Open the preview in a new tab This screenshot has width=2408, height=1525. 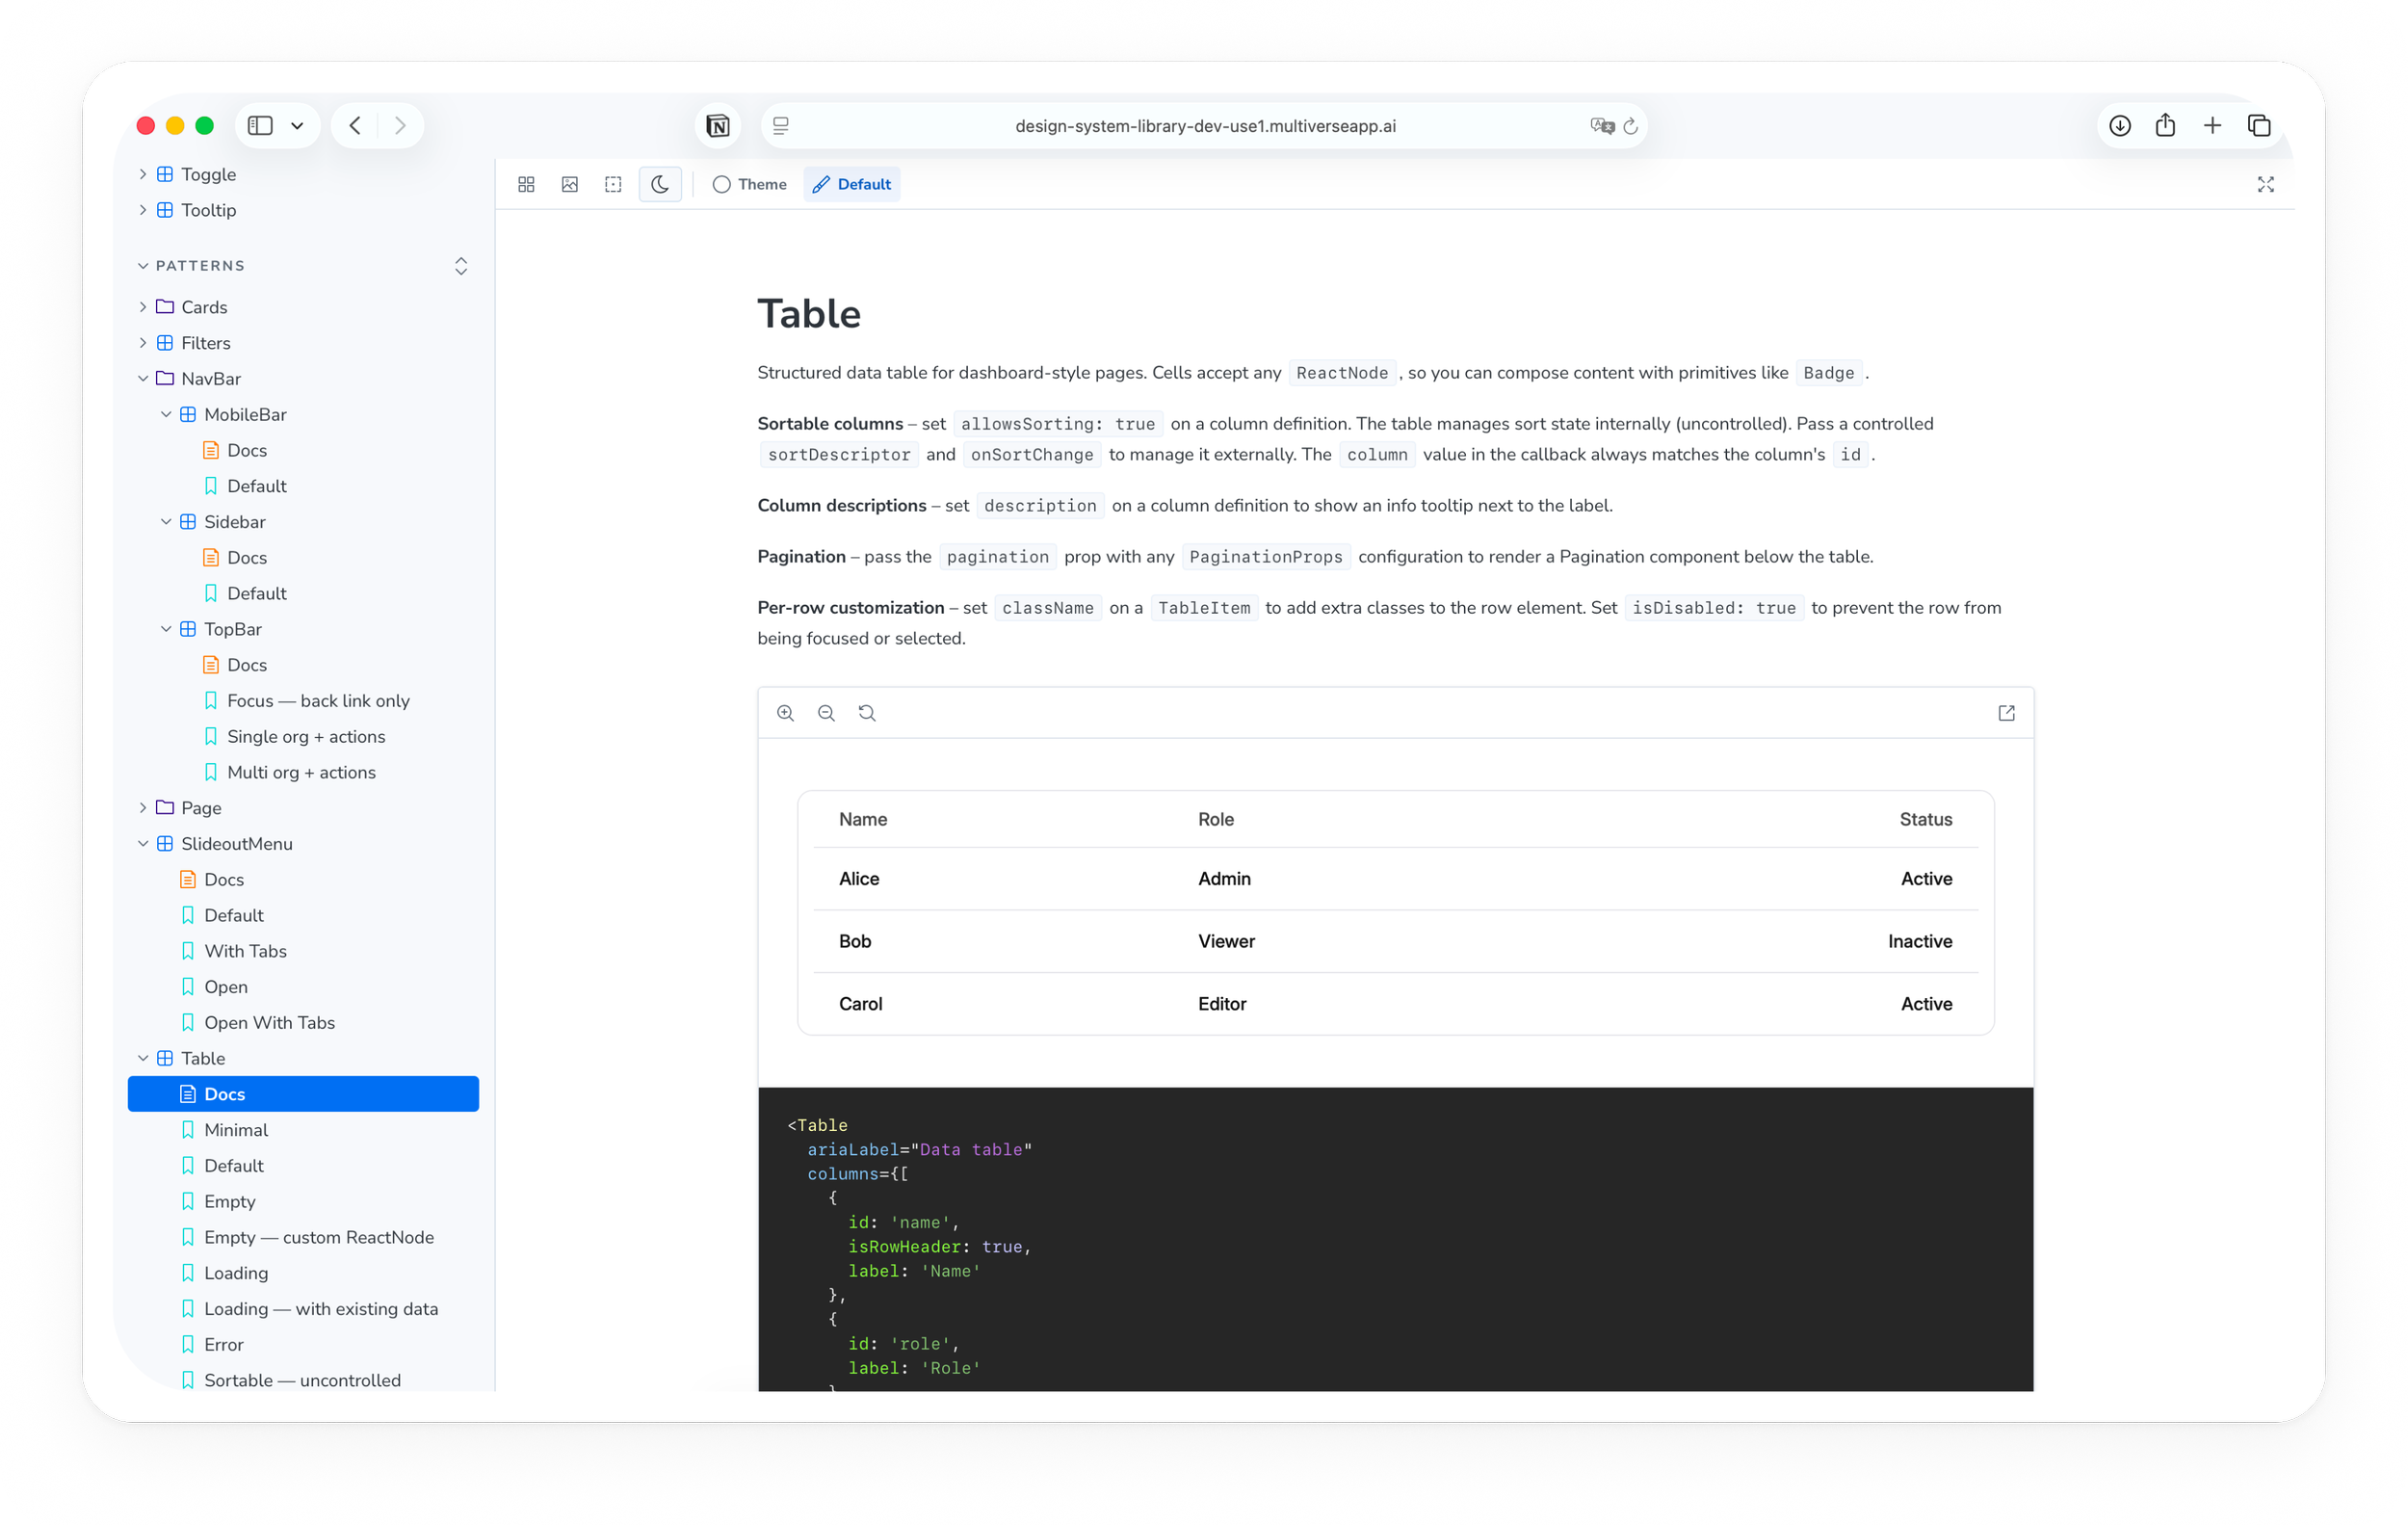[x=2006, y=713]
